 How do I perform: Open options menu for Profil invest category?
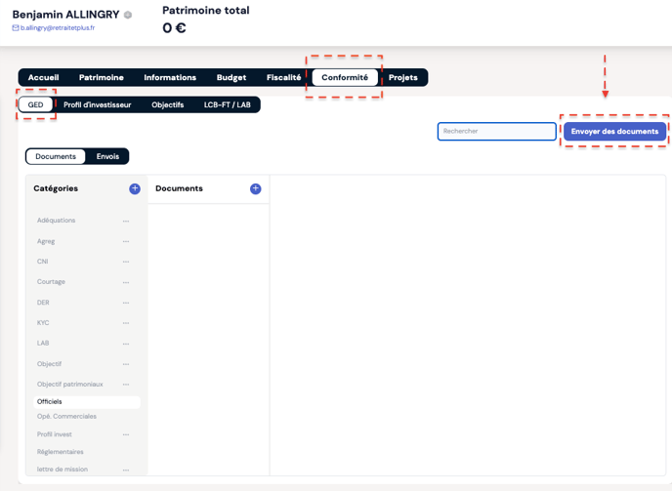coord(126,434)
